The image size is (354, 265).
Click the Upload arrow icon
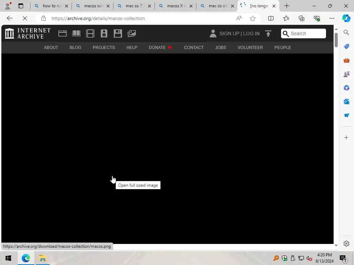point(268,33)
